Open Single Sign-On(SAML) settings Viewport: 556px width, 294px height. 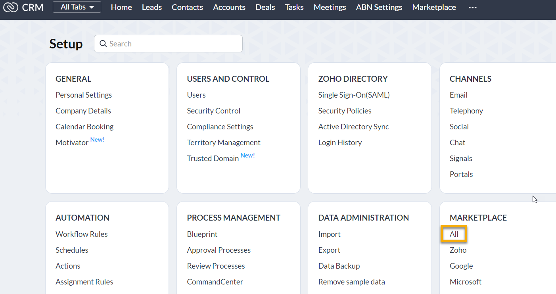354,95
